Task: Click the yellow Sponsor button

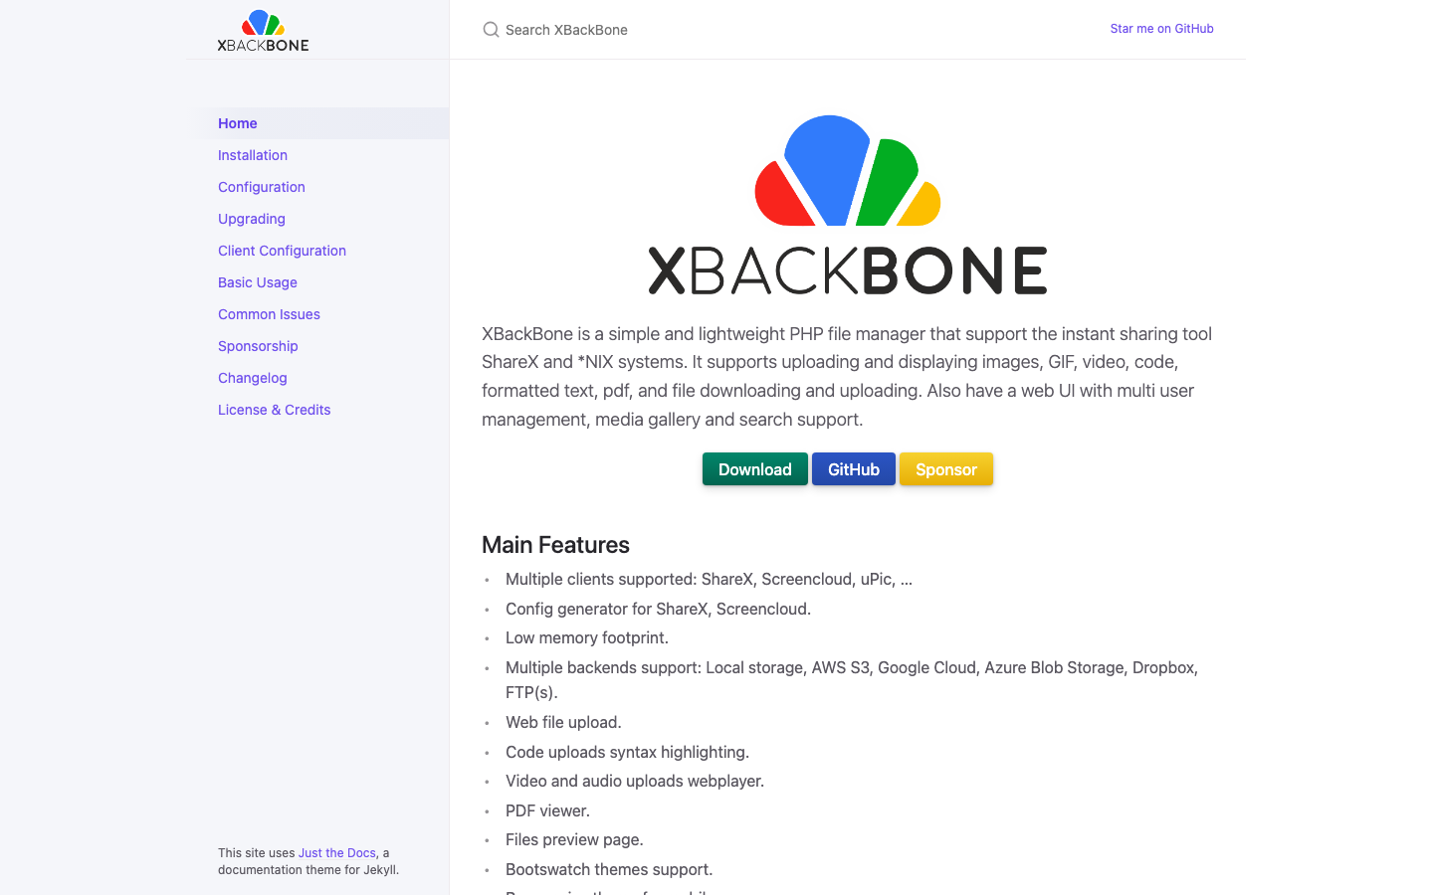Action: [x=946, y=469]
